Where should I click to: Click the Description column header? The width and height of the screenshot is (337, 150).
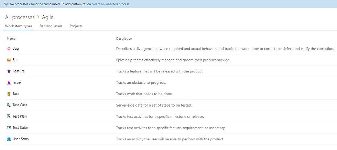[124, 39]
